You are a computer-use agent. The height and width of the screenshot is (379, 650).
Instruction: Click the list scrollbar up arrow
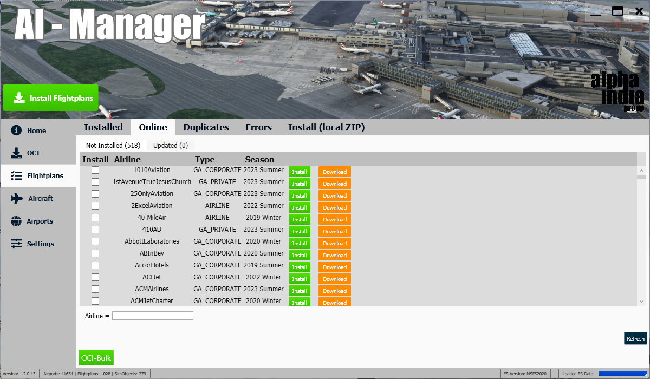tap(641, 170)
